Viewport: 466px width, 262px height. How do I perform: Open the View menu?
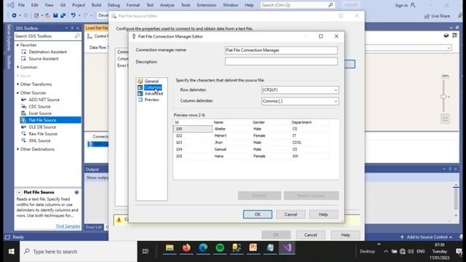49,5
